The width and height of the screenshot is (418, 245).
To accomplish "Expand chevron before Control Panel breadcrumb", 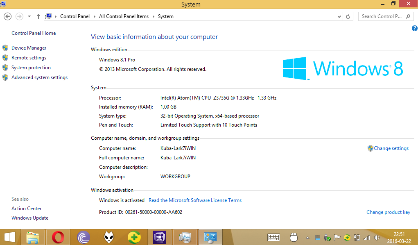I will 56,16.
